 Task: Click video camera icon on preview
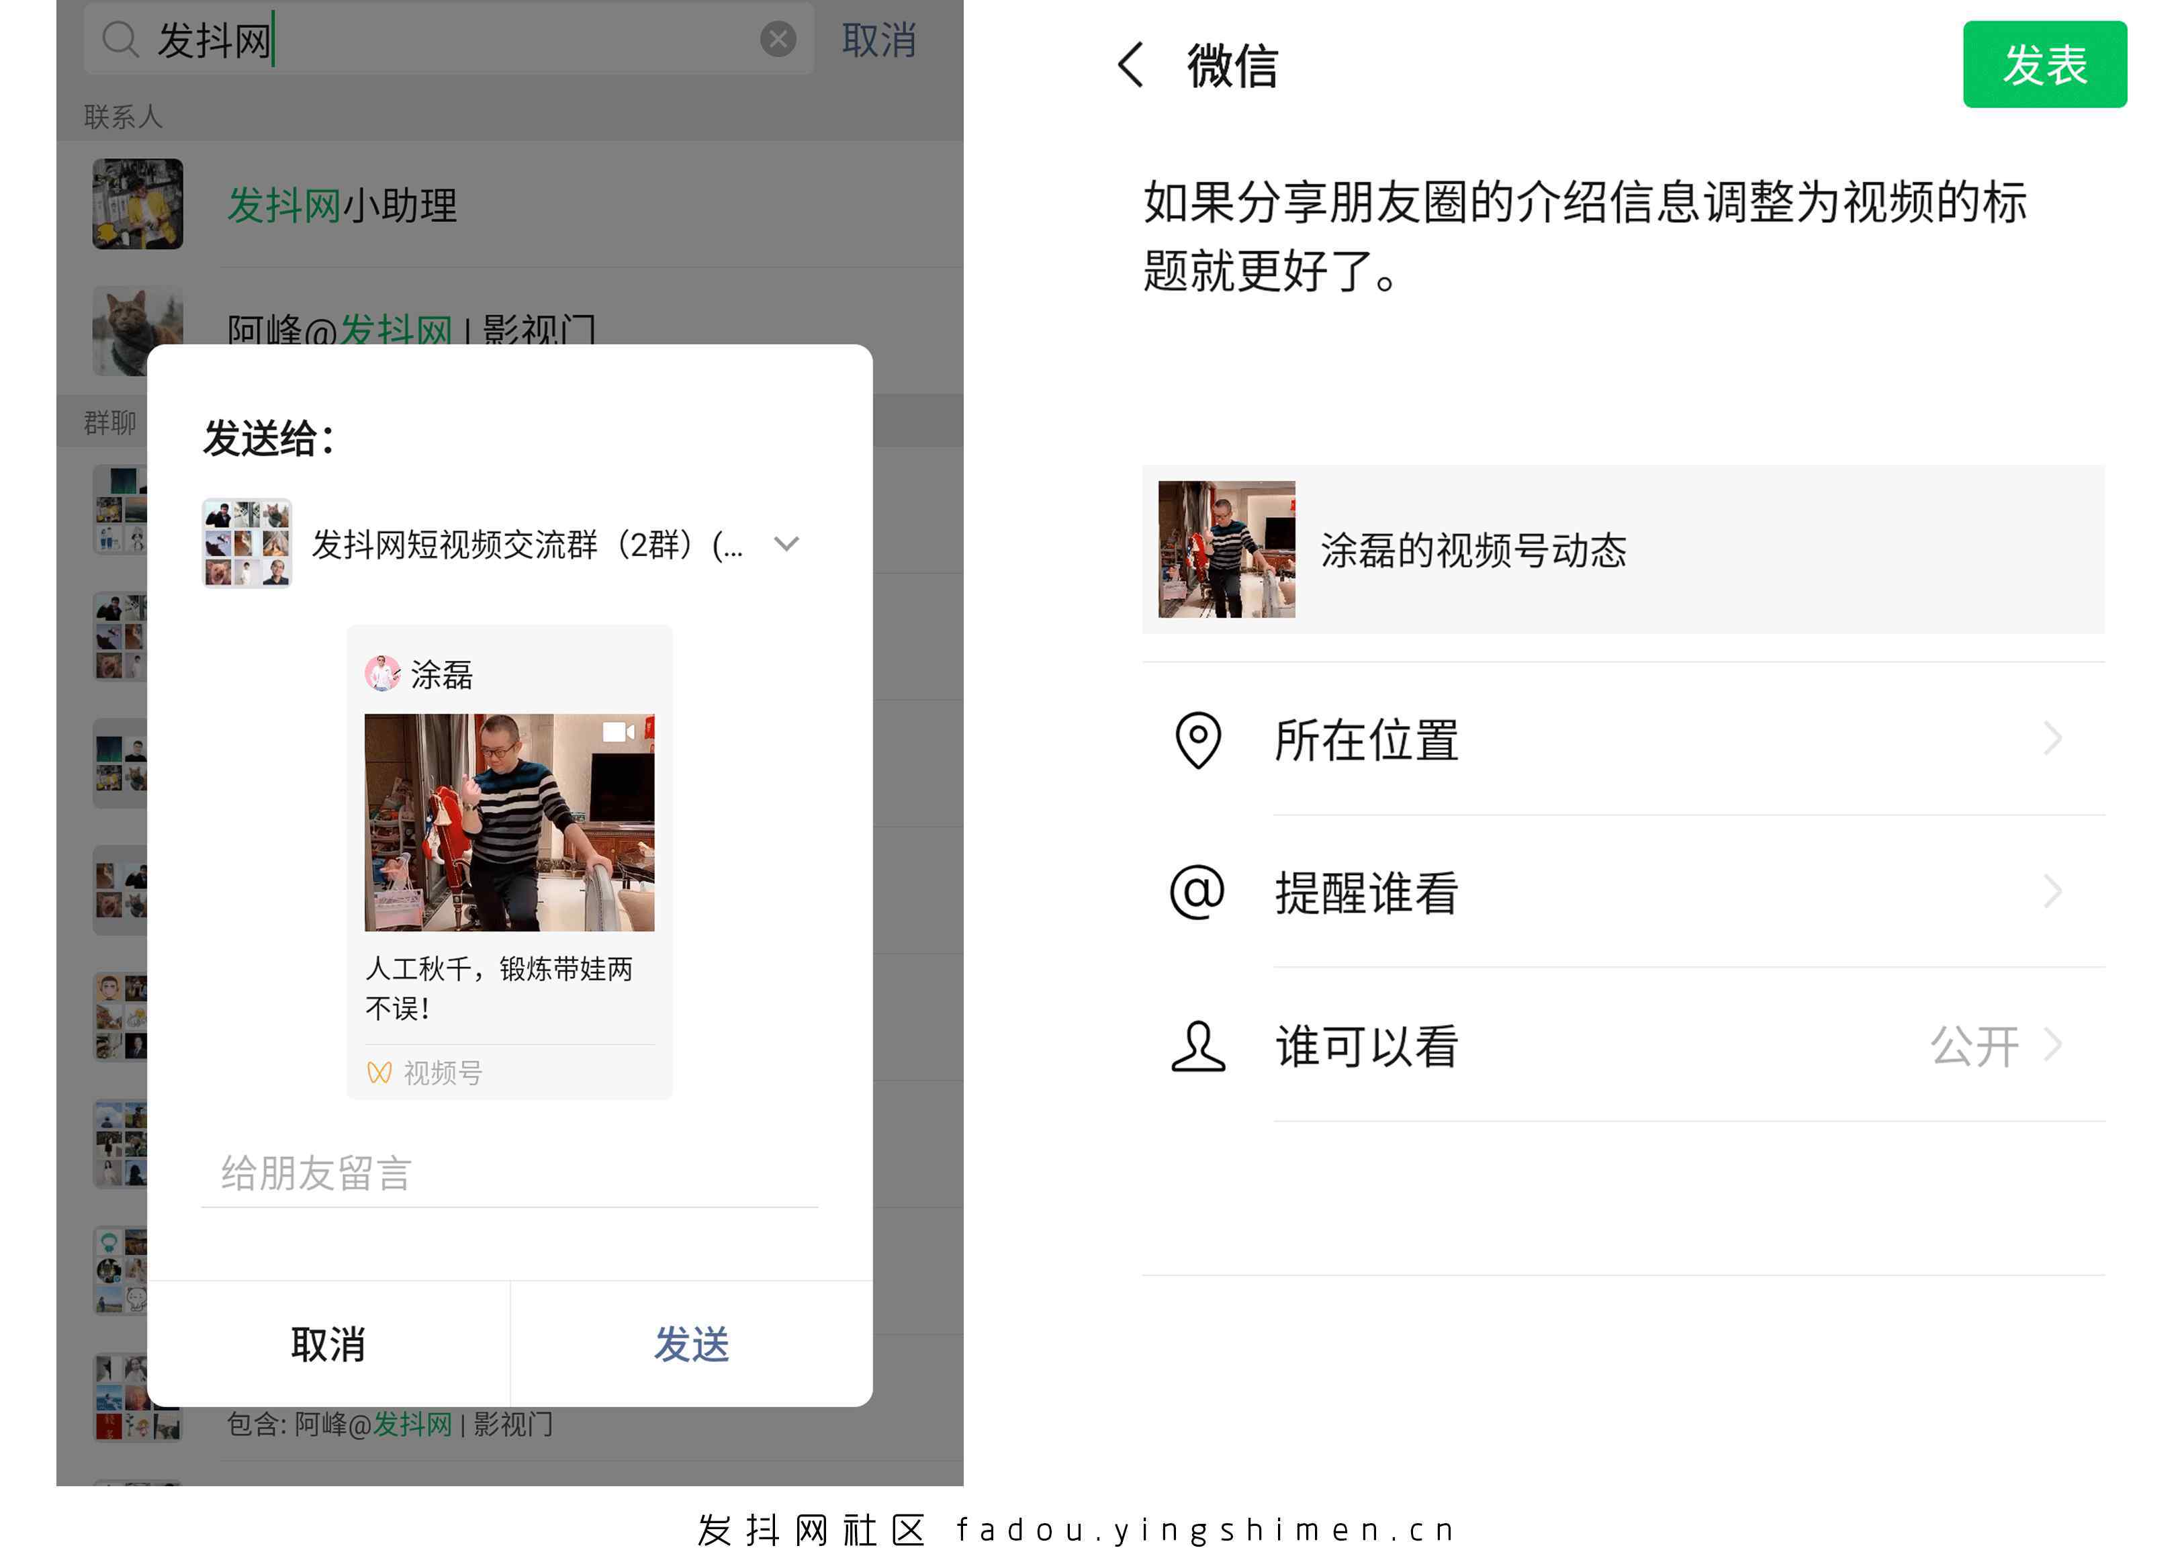click(x=618, y=732)
